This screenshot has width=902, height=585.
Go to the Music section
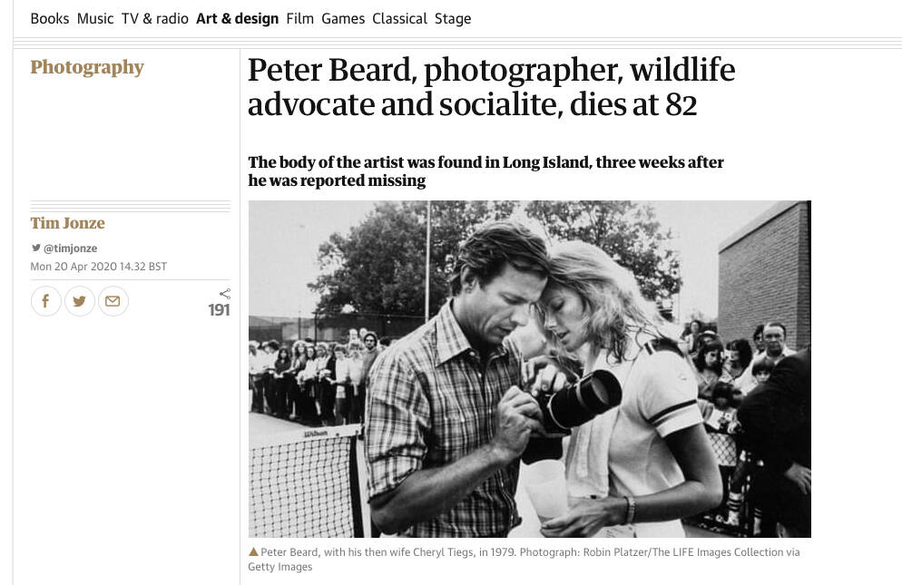click(95, 18)
